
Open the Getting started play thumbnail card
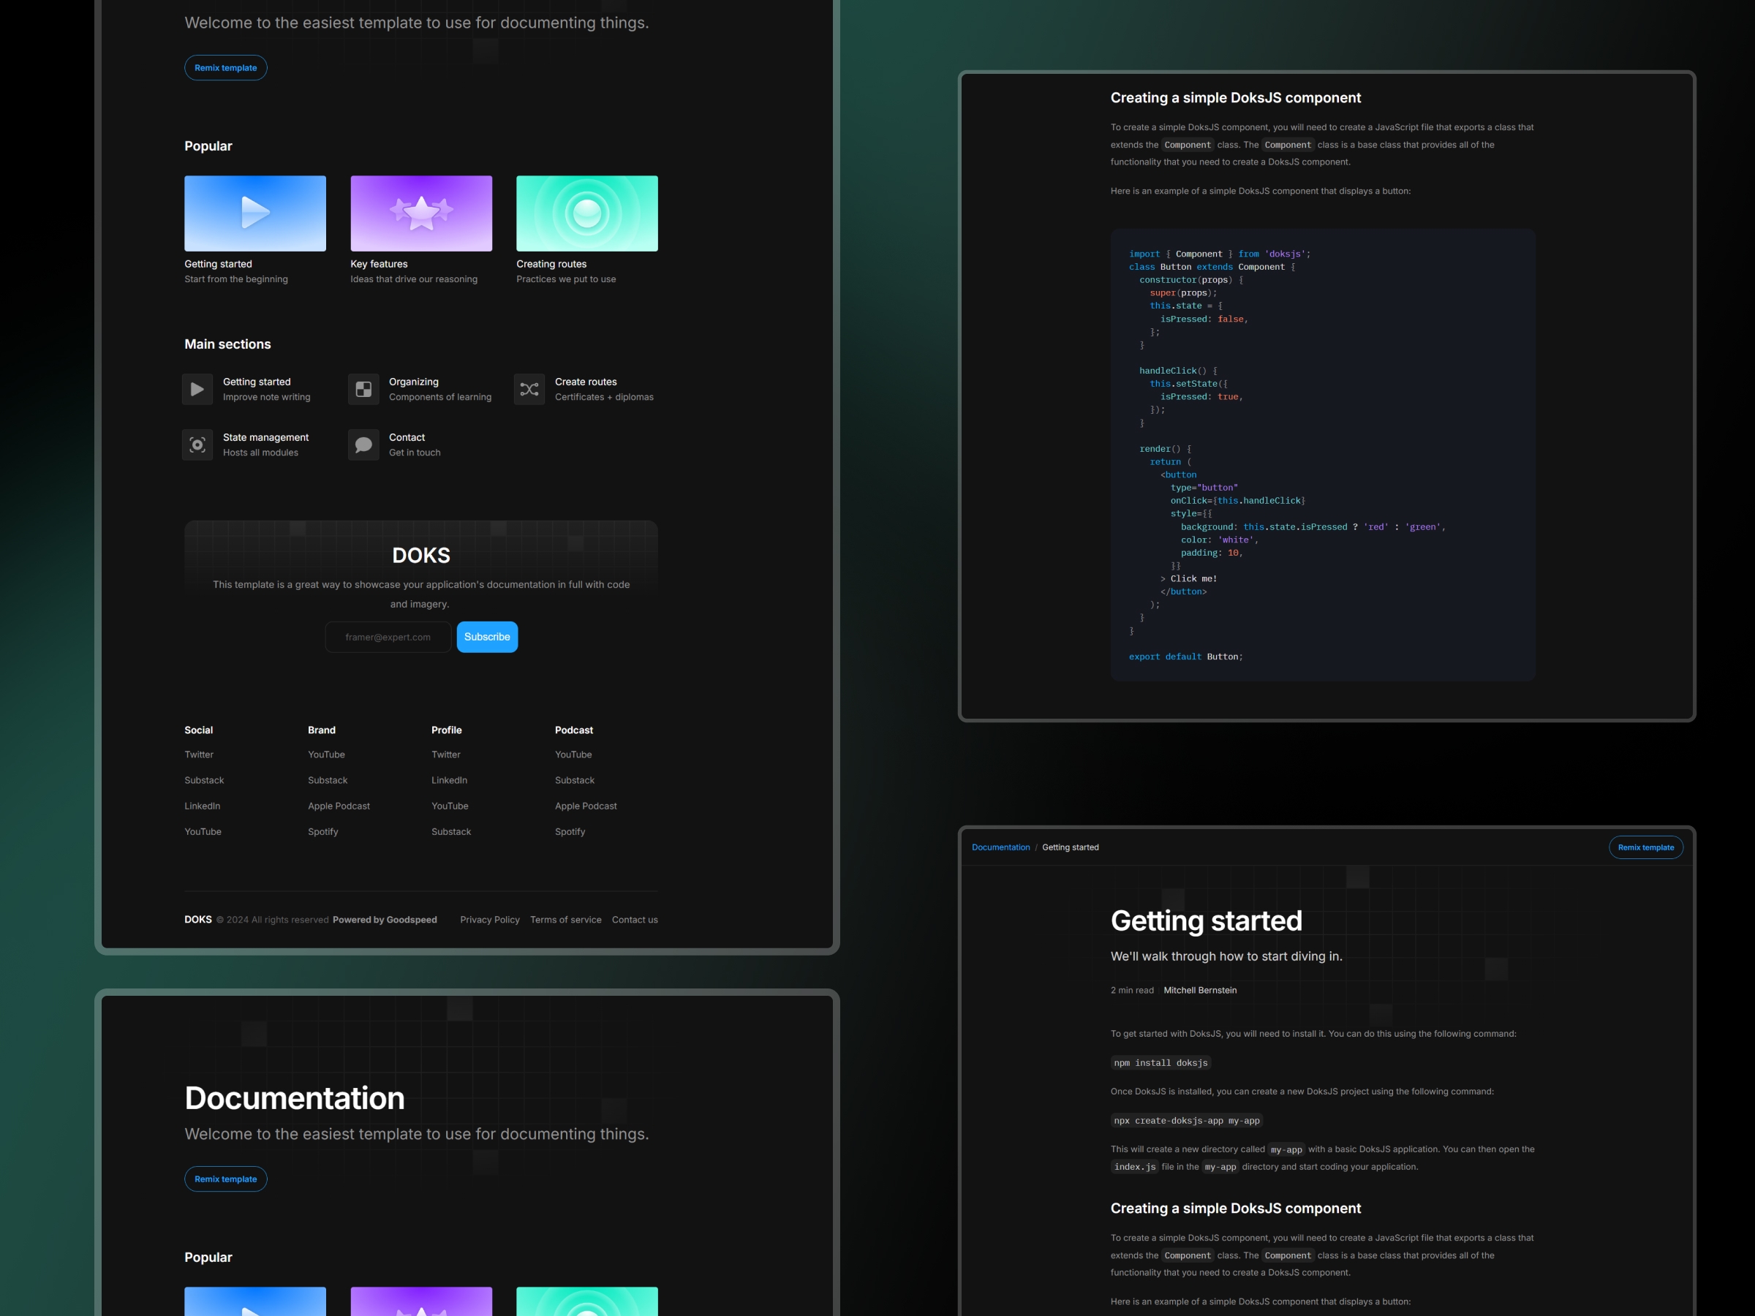(254, 213)
